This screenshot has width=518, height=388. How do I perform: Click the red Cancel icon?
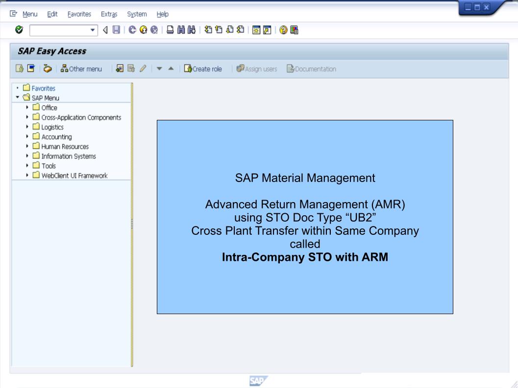pos(154,30)
